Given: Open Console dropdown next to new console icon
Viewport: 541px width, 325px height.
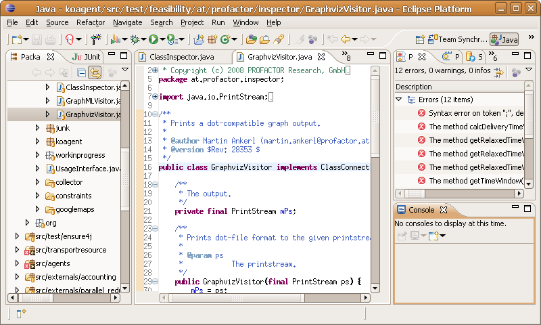Looking at the screenshot, I should pos(443,236).
